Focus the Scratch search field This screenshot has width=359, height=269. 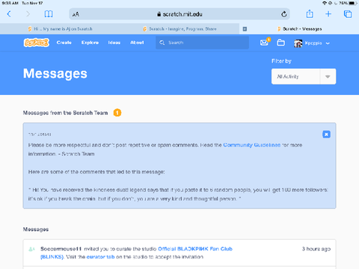(202, 43)
